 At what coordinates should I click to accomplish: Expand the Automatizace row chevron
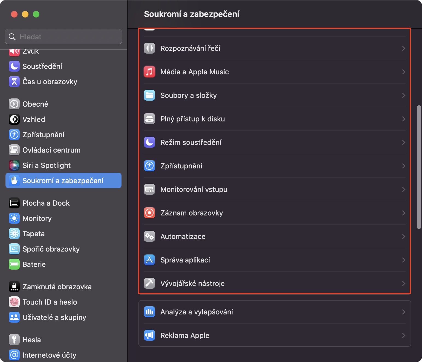pos(403,237)
